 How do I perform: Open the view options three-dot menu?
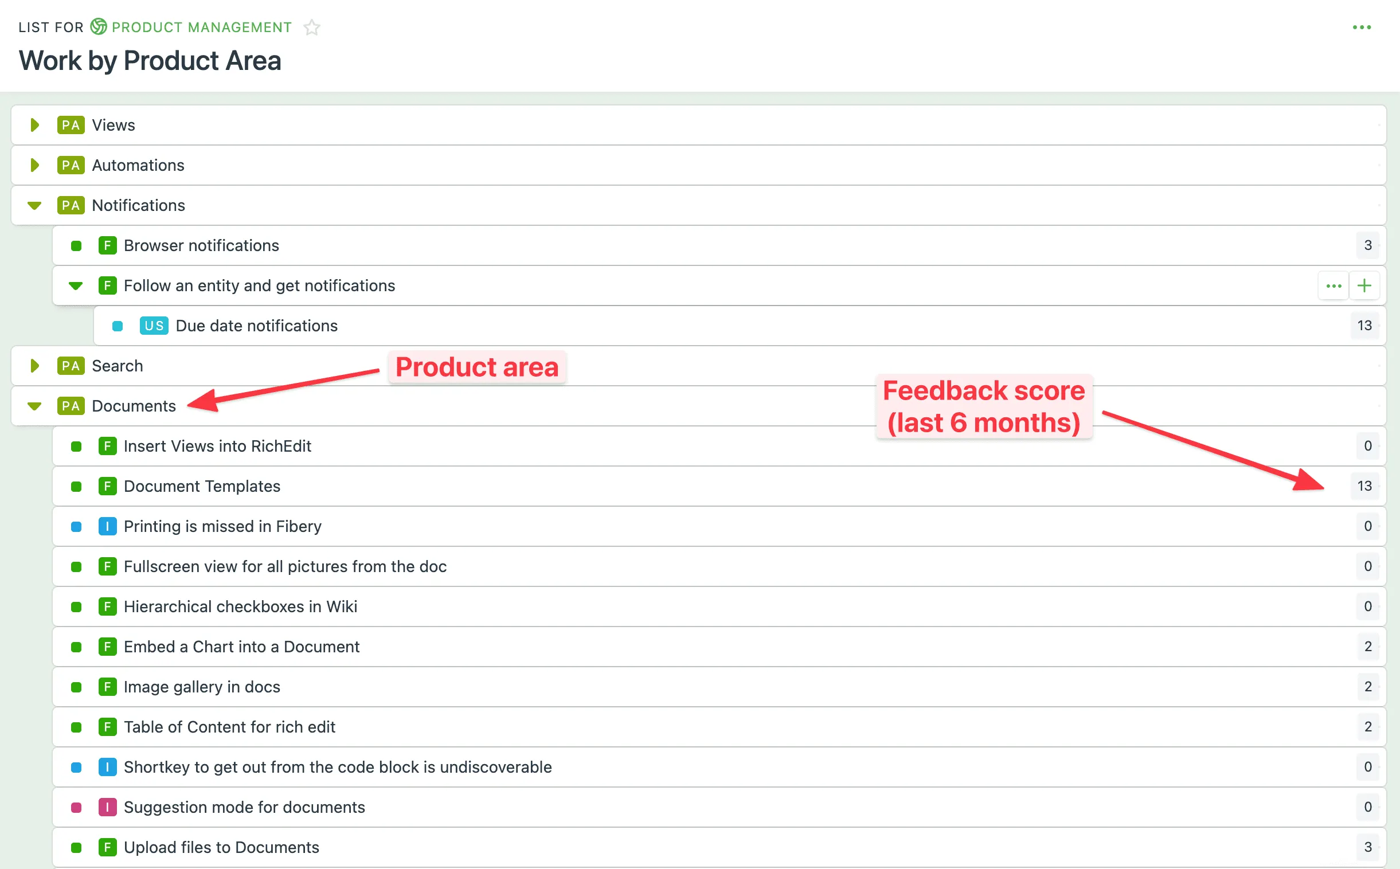click(x=1362, y=27)
